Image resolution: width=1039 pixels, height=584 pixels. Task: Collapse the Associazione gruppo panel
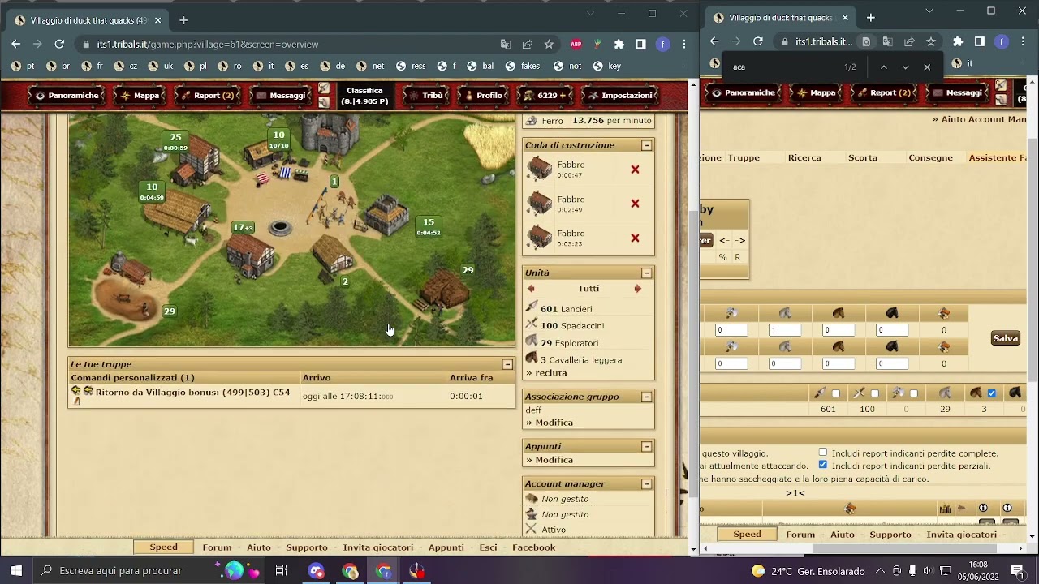pyautogui.click(x=646, y=397)
